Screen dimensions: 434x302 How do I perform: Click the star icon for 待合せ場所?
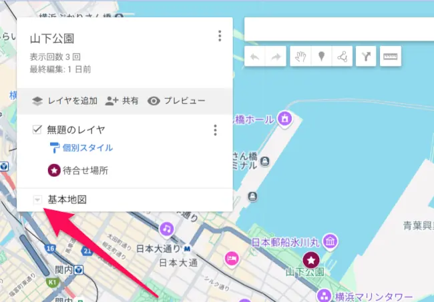tap(54, 171)
